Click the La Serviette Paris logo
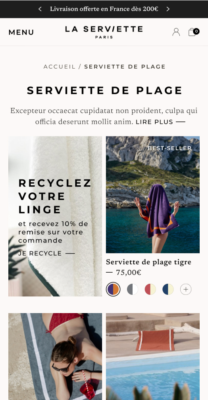This screenshot has height=400, width=208. (104, 32)
